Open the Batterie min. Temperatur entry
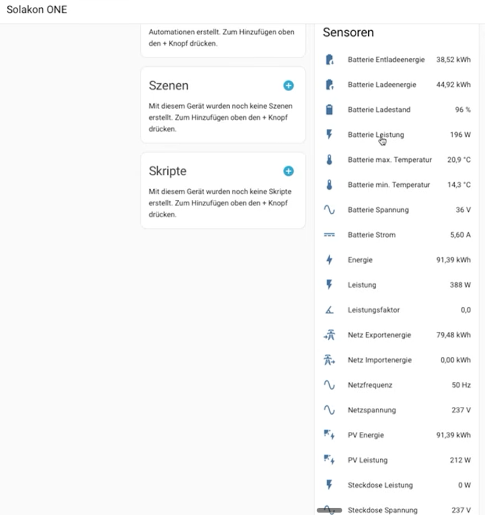 tap(389, 185)
